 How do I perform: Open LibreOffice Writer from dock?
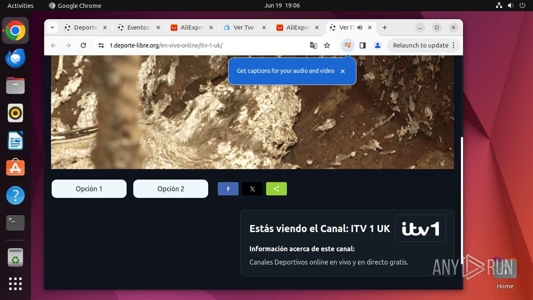15,140
